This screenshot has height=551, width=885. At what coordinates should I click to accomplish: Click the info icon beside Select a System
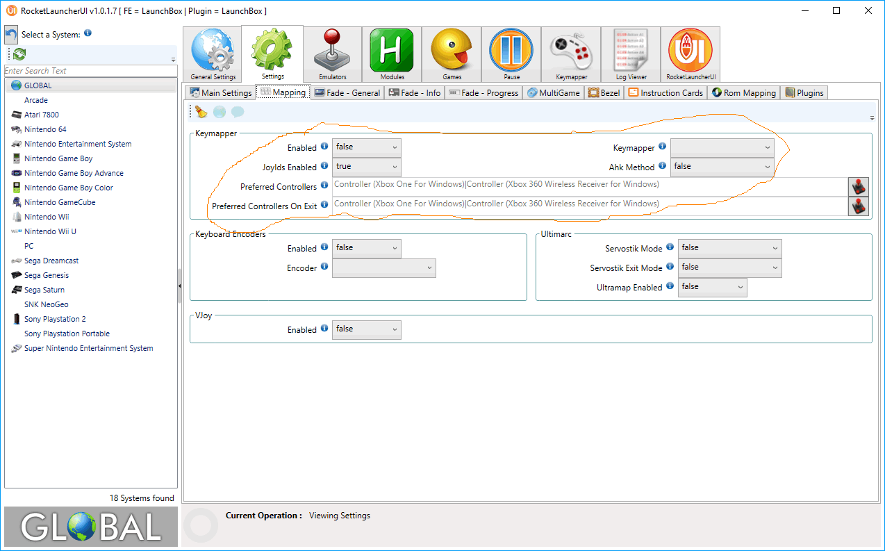tap(88, 33)
